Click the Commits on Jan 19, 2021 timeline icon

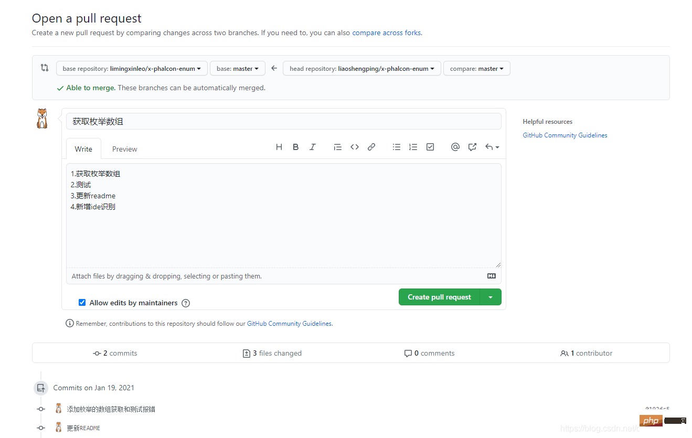tap(41, 388)
